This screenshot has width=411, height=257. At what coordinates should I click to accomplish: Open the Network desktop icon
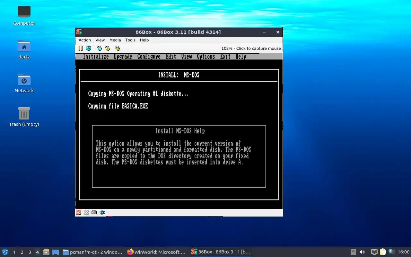point(24,83)
